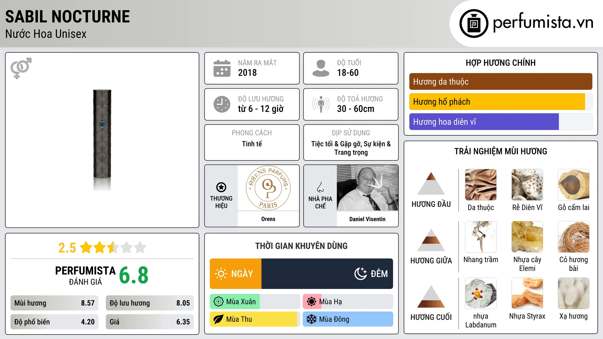Click the THỜI GIAN KHUYÊN DÙNG heading
This screenshot has width=603, height=339.
tap(301, 246)
